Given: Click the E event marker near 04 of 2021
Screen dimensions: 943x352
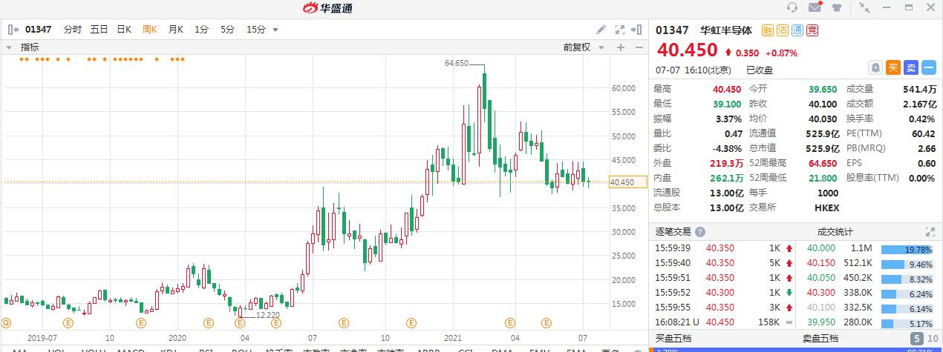Looking at the screenshot, I should point(509,323).
